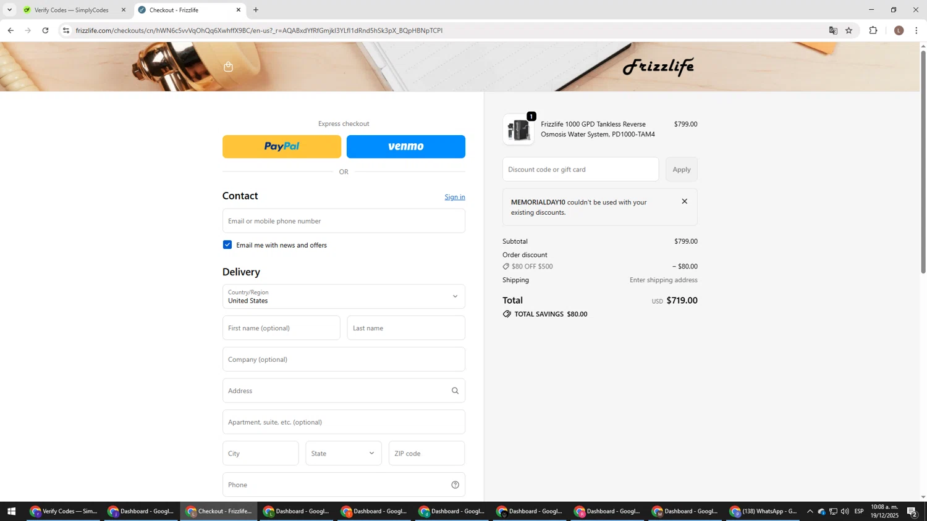This screenshot has width=927, height=521.
Task: Select Checkout - Frizzlife taskbar window
Action: coord(219,511)
